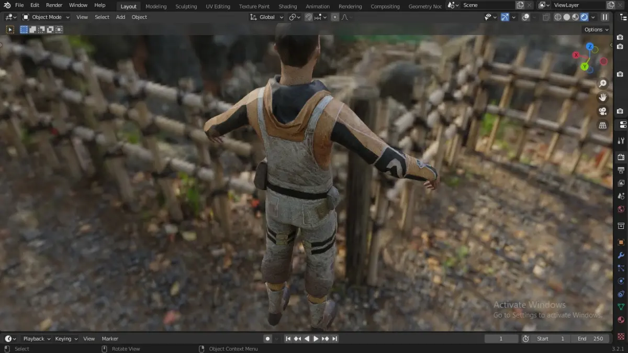Open the Playback dropdown in the timeline
The width and height of the screenshot is (628, 353).
pyautogui.click(x=37, y=339)
